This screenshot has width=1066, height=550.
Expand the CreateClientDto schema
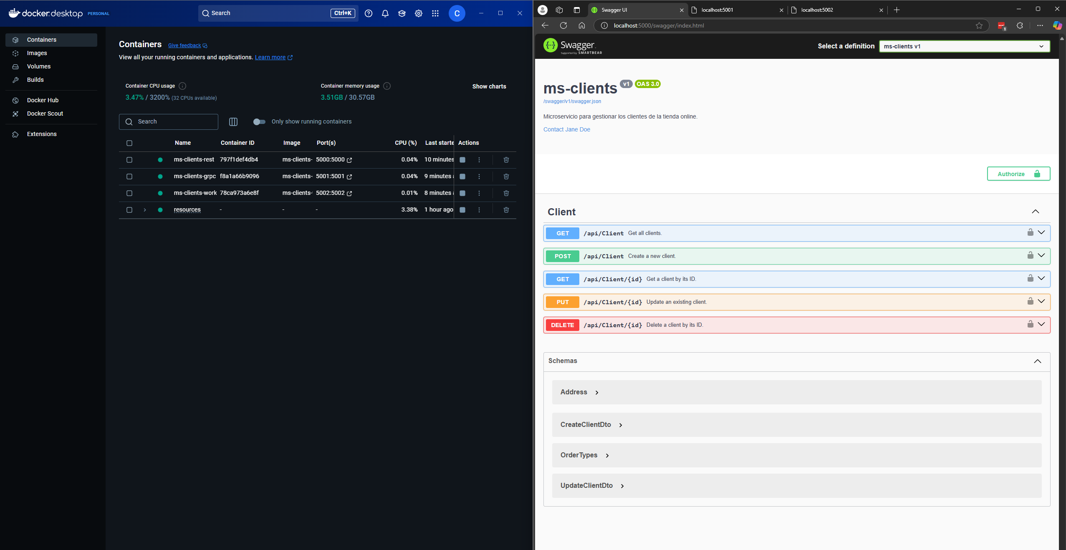click(x=591, y=425)
